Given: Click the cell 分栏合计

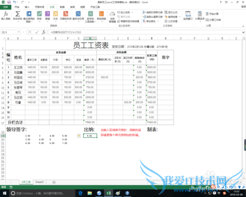Looking at the screenshot, I should [15, 122].
